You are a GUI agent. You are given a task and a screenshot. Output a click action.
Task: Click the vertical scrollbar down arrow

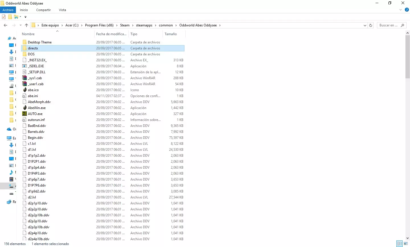(407, 238)
